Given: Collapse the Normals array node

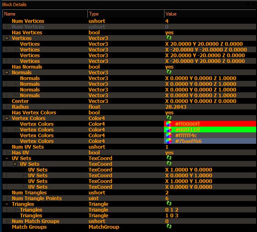Looking at the screenshot, I should [x=7, y=73].
